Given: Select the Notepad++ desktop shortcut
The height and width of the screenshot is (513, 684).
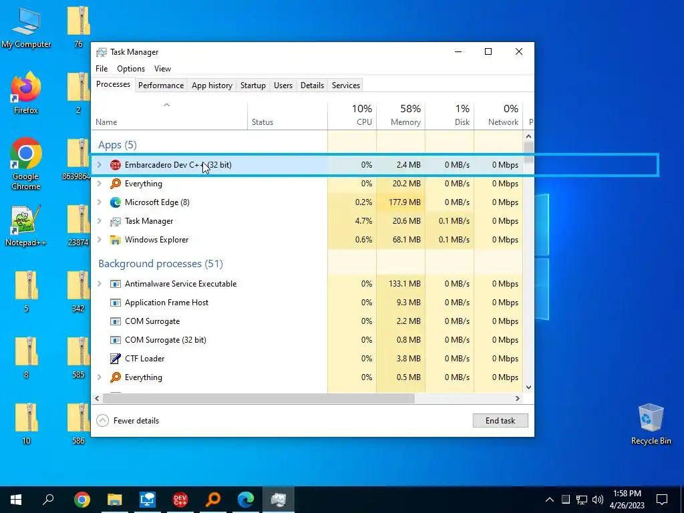Looking at the screenshot, I should (26, 226).
